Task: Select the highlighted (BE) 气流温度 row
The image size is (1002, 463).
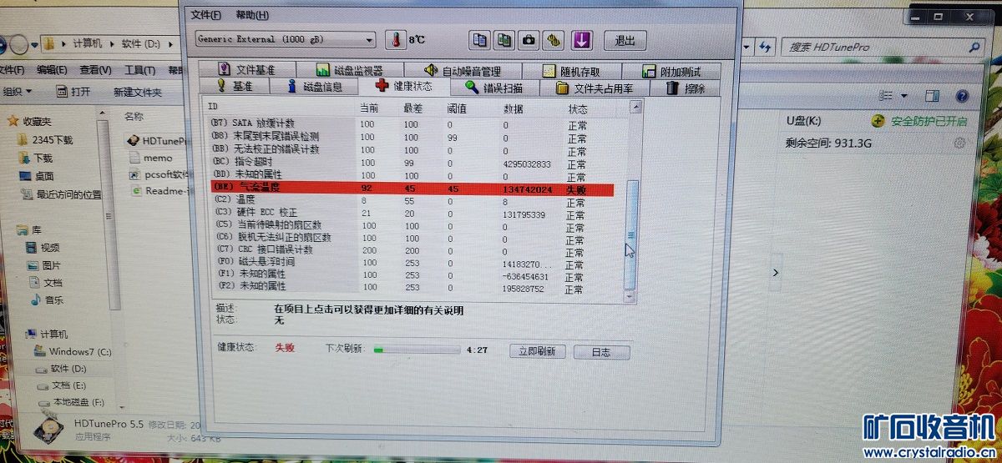Action: tap(412, 189)
